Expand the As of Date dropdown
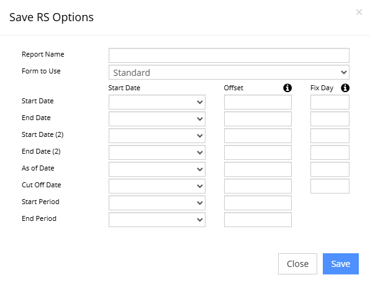The height and width of the screenshot is (285, 370). pos(157,169)
